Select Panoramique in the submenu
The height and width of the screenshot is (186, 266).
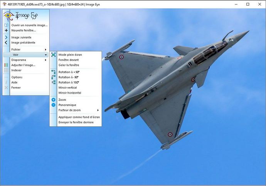(x=67, y=105)
